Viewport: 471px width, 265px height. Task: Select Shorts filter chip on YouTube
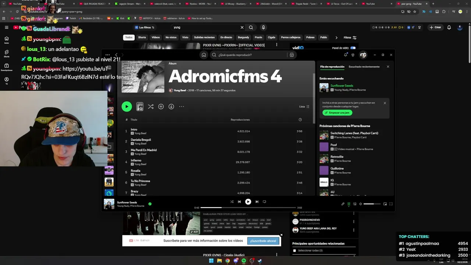[x=142, y=37]
